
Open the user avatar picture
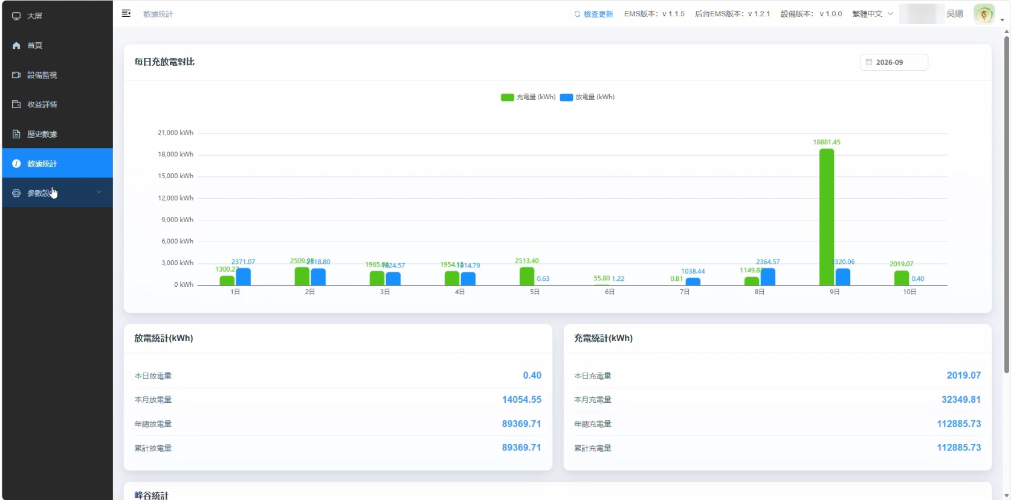click(984, 14)
